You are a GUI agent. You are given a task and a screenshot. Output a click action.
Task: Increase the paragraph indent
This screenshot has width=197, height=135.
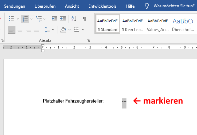point(63,19)
